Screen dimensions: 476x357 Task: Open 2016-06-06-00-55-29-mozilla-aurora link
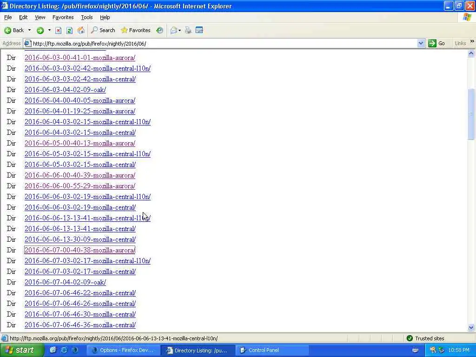tap(80, 186)
